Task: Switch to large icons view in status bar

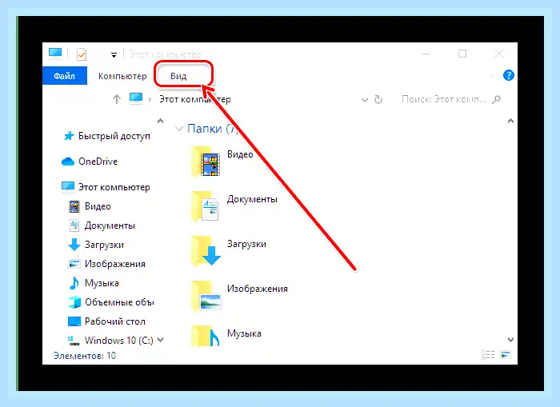Action: click(x=506, y=355)
